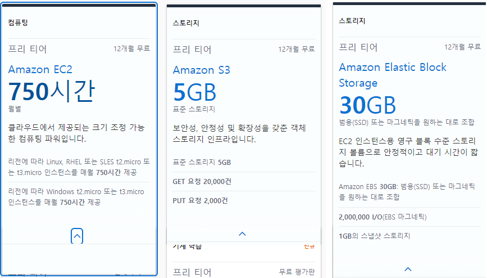Click 스토리지 label on the Amazon S3 card
This screenshot has height=278, width=487.
pyautogui.click(x=186, y=23)
